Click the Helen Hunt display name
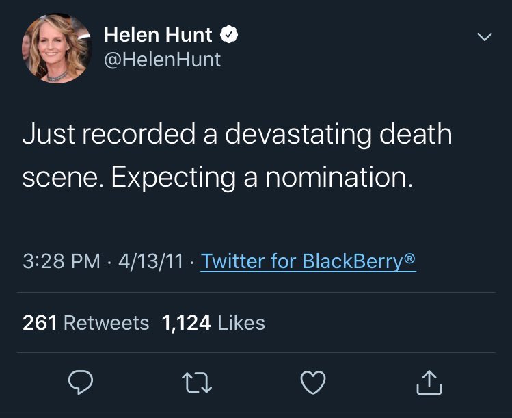This screenshot has width=512, height=418. (158, 34)
